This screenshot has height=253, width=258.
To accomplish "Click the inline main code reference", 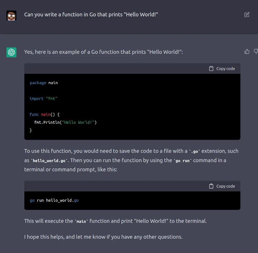I will point(81,221).
